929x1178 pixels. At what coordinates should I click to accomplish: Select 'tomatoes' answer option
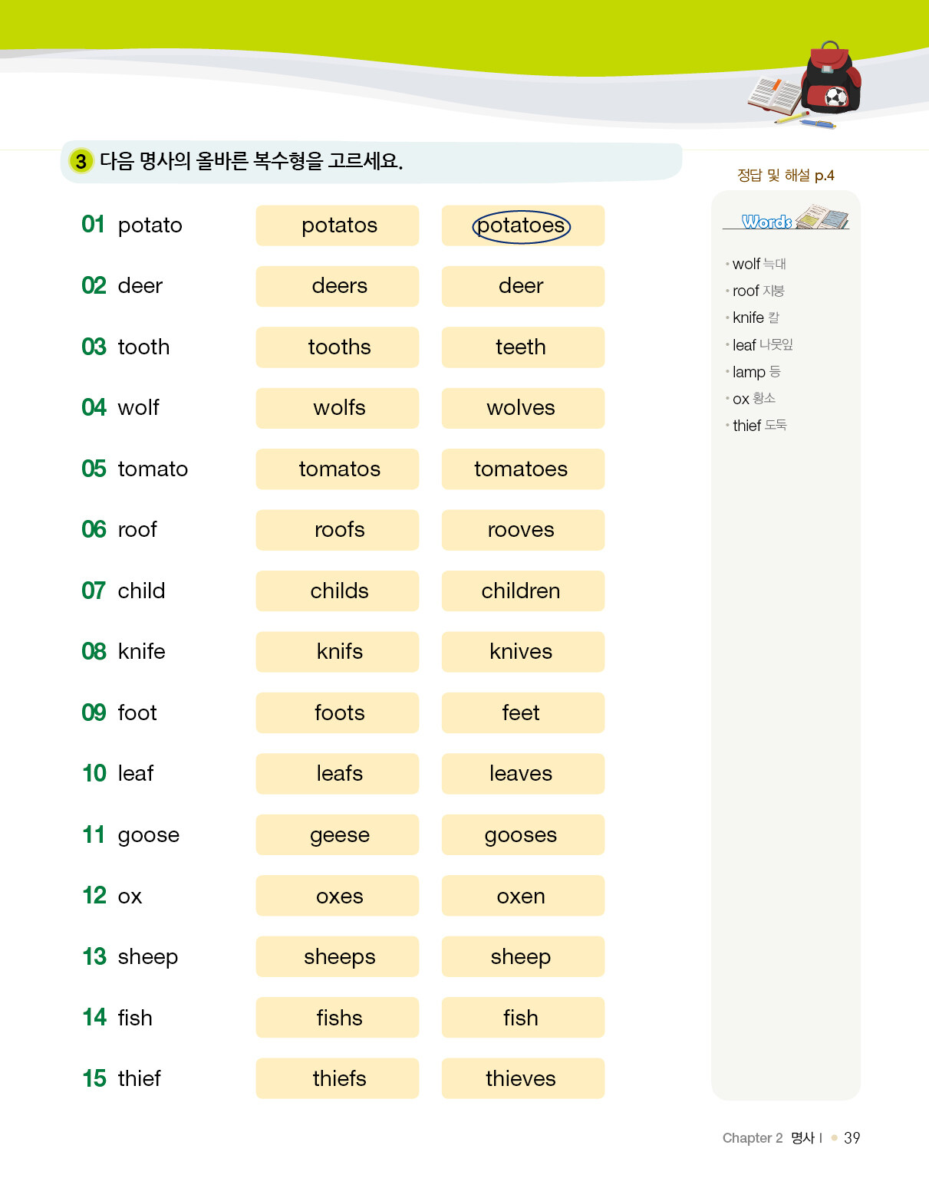click(522, 469)
